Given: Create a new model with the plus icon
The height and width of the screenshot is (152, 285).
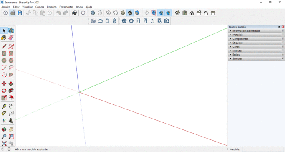Looking at the screenshot, I should click(x=5, y=13).
